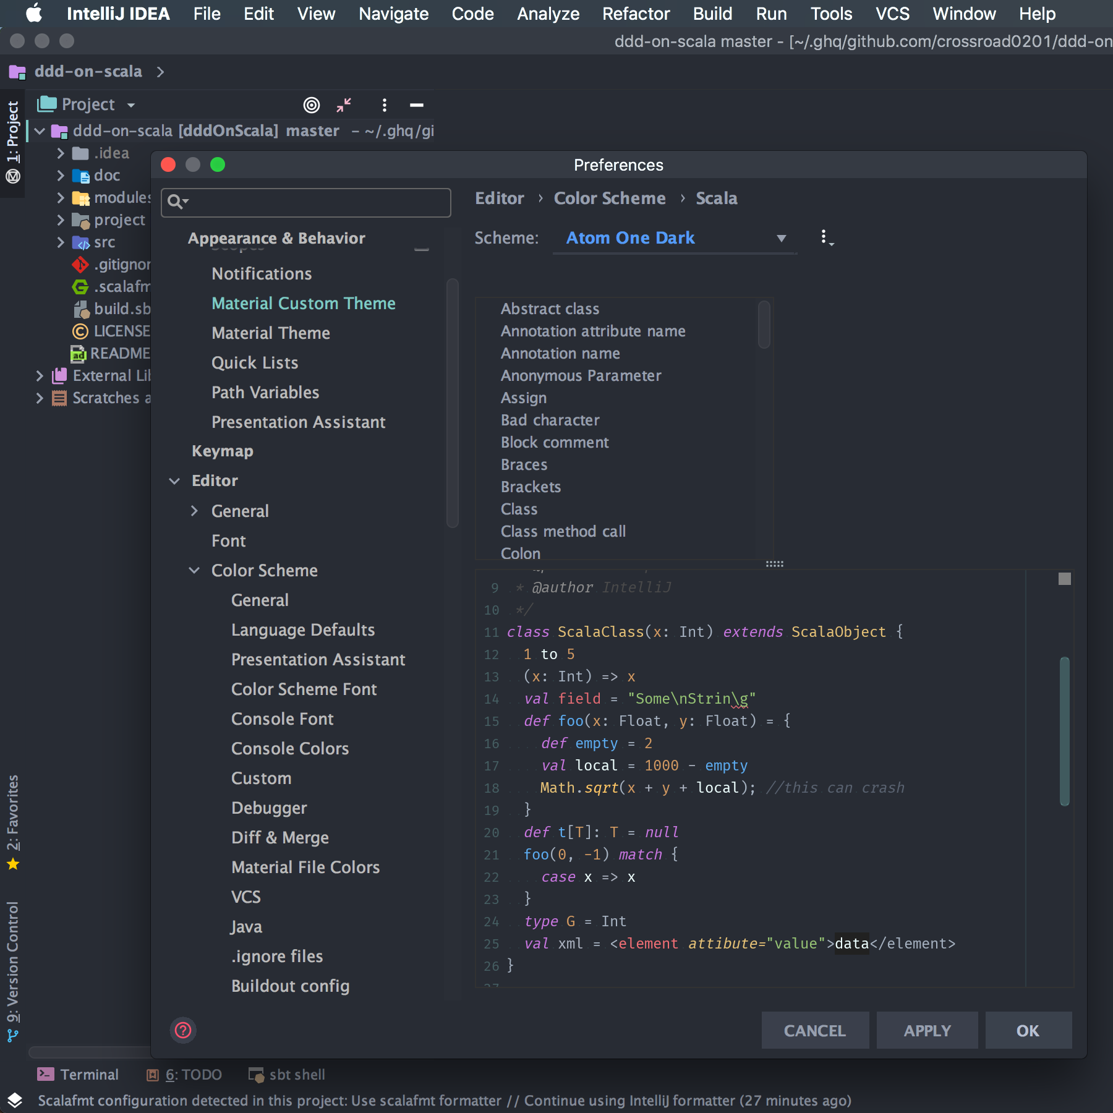Click the Material theme M icon in left strip
The height and width of the screenshot is (1113, 1113).
[x=13, y=177]
